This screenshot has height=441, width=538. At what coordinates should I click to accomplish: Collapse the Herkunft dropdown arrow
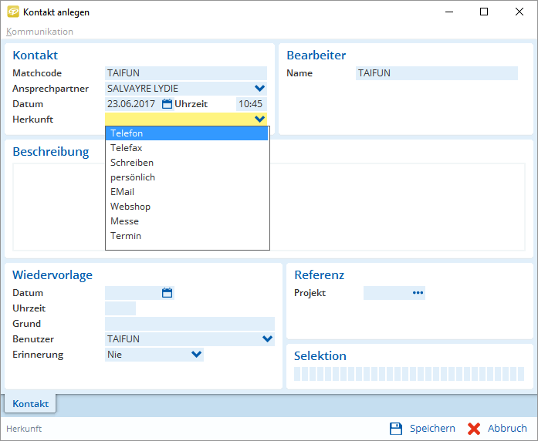coord(259,120)
